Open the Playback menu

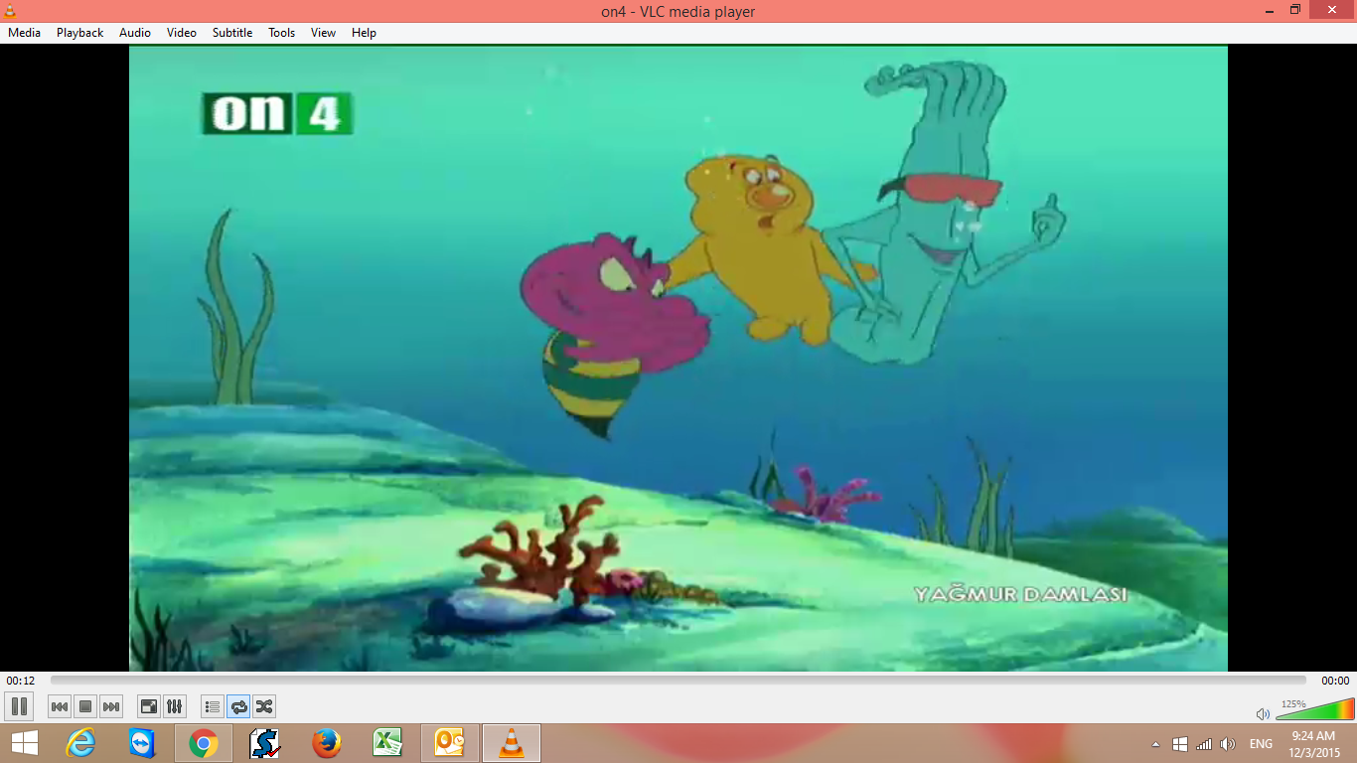(x=79, y=33)
